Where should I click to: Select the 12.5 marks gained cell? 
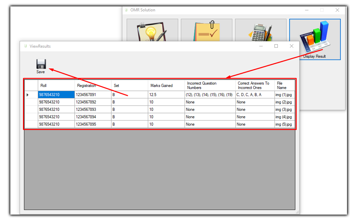coord(166,95)
